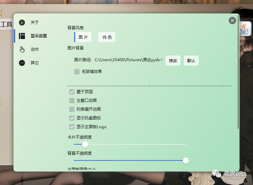Uncheck the 显示主面板Logo checkbox
Screen dimensions: 253x185
(x=72, y=127)
